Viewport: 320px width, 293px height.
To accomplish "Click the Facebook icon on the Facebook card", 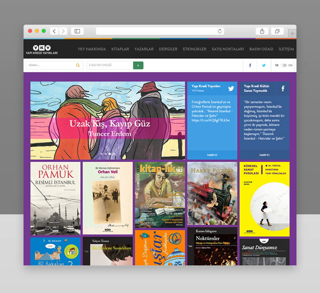I will pos(283,89).
